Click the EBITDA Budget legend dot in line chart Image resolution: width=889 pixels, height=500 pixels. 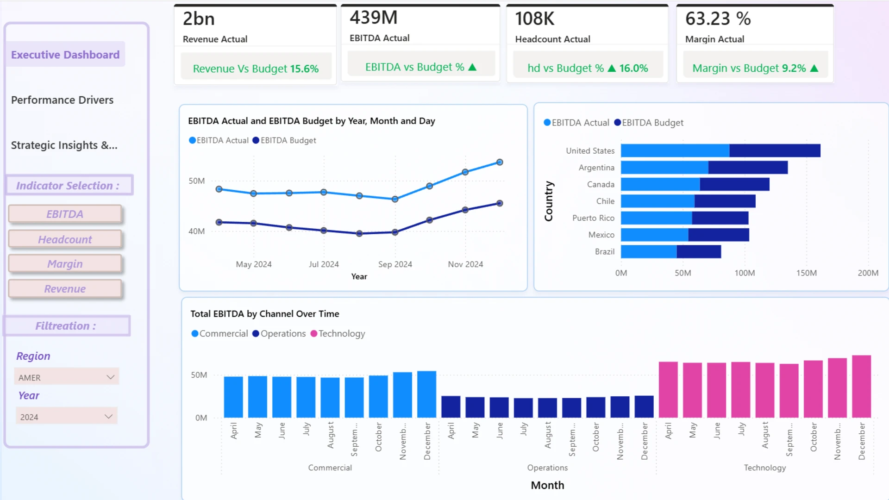(256, 140)
